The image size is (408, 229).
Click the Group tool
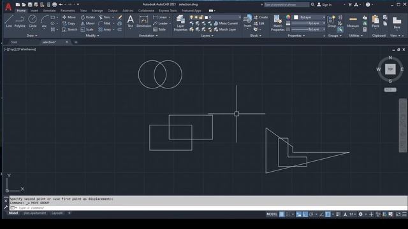[x=331, y=21]
